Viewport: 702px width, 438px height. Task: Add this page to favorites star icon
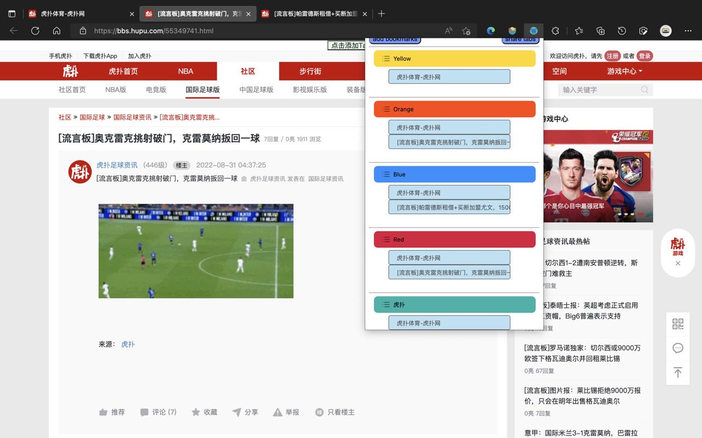point(466,31)
